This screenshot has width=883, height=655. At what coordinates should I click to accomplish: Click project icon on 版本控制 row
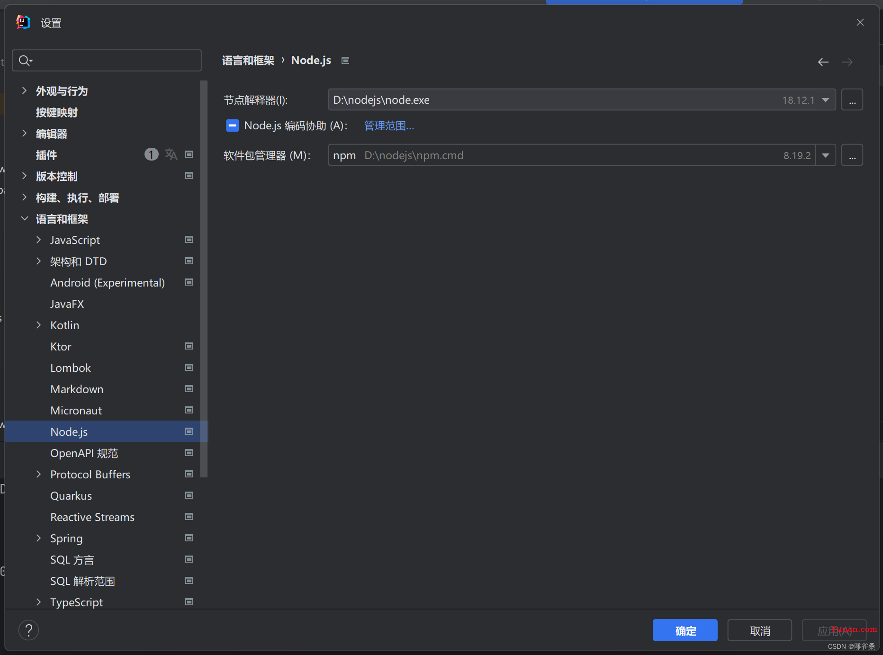click(x=189, y=176)
